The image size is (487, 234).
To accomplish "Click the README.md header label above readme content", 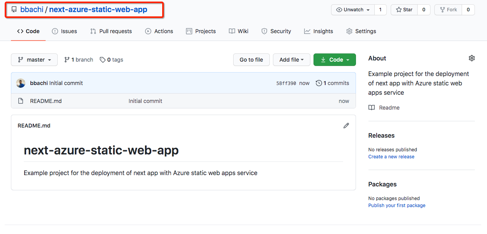I will pos(34,126).
